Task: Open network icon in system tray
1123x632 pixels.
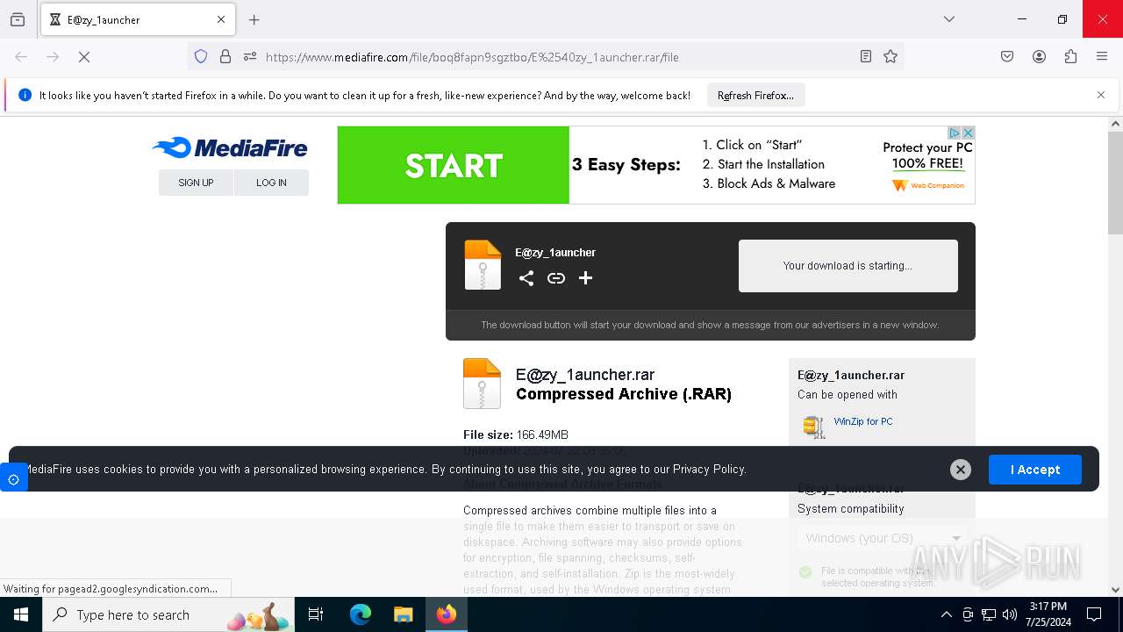Action: pyautogui.click(x=989, y=614)
